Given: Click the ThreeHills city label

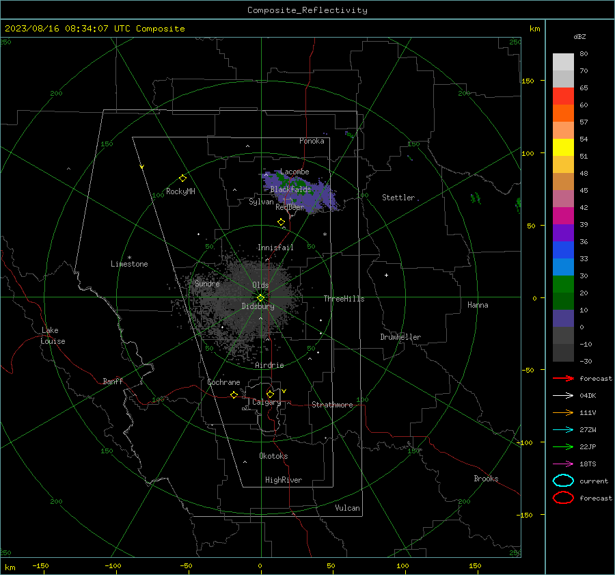Looking at the screenshot, I should (x=344, y=299).
